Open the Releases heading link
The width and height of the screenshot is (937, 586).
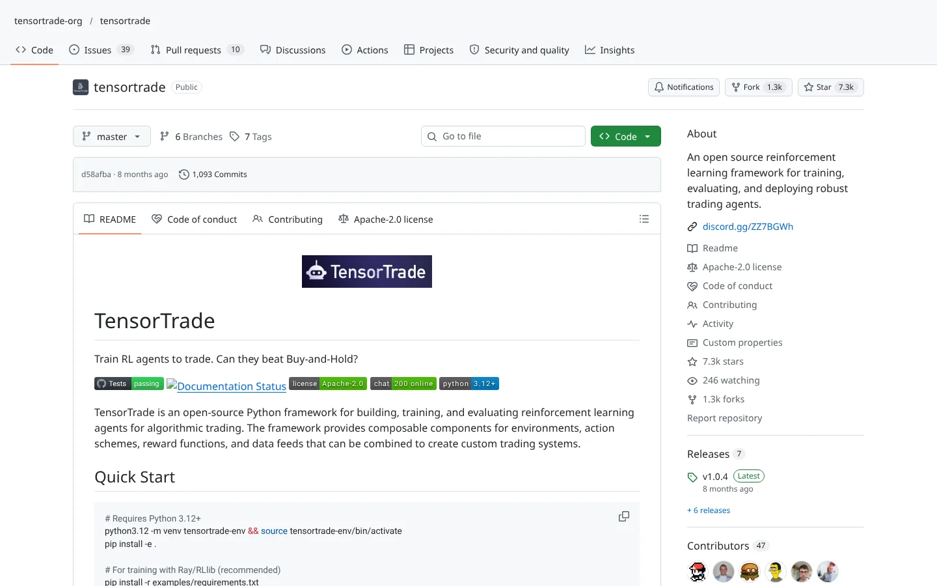click(x=716, y=454)
